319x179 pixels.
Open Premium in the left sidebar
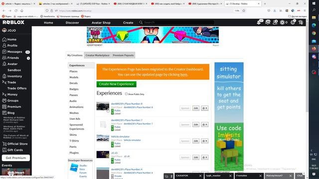pyautogui.click(x=14, y=107)
